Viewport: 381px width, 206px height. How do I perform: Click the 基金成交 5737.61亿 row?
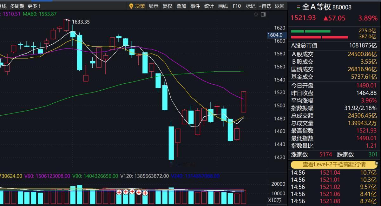[x=334, y=77]
